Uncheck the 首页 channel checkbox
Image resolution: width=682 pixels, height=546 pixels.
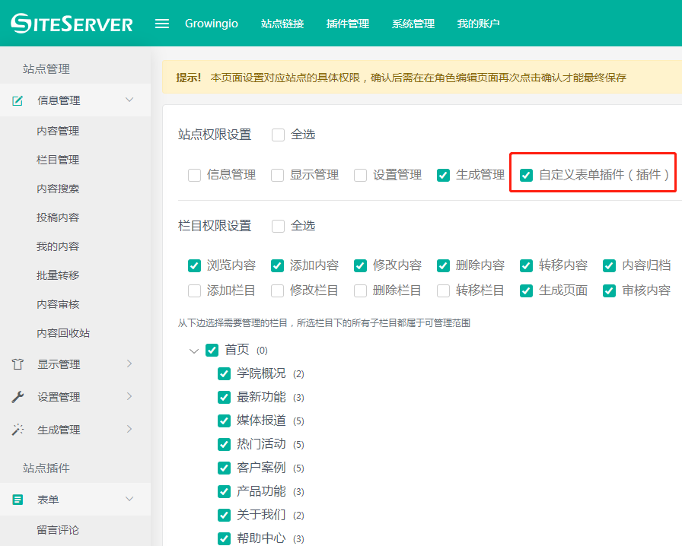[x=212, y=350]
